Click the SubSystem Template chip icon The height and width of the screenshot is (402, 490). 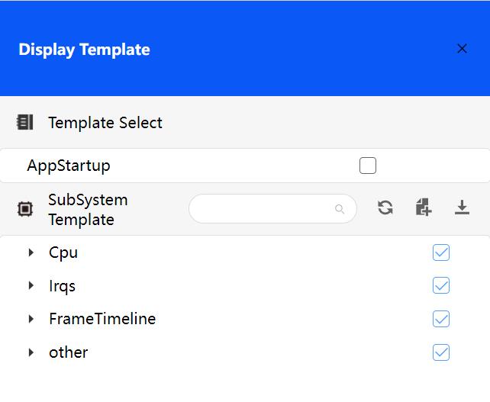[x=25, y=209]
